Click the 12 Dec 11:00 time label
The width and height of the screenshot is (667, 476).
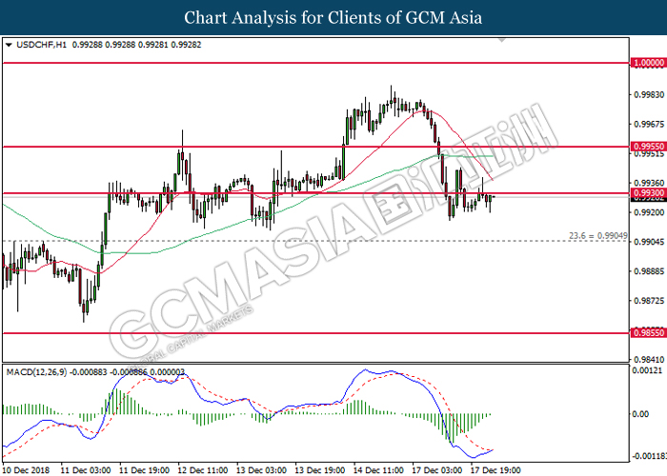pyautogui.click(x=203, y=470)
